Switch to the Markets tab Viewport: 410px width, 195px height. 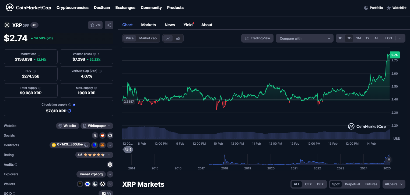pyautogui.click(x=148, y=25)
